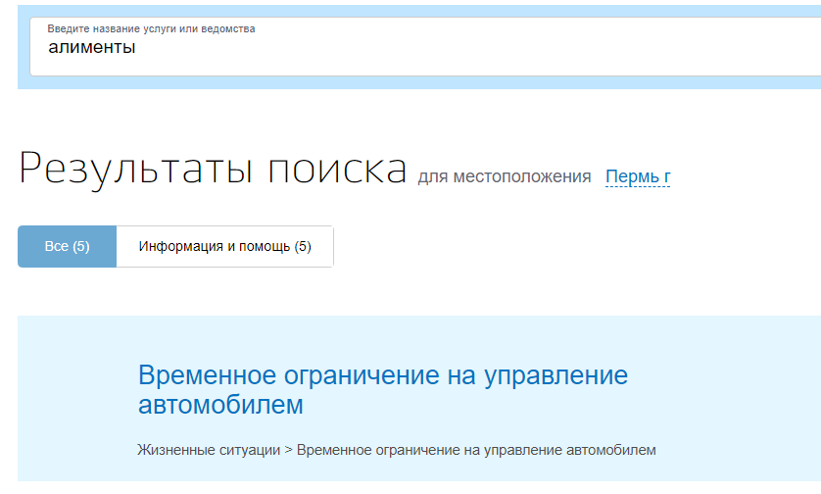
Task: Click the word "алименты" in the search box
Action: (91, 47)
